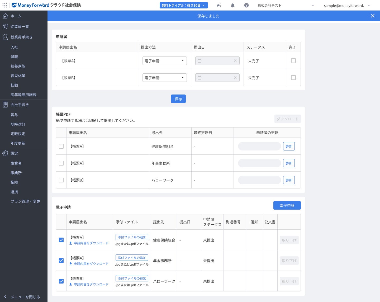The image size is (380, 302).
Task: Select 帳票A 年金事務所 PDF checkbox
Action: (x=61, y=163)
